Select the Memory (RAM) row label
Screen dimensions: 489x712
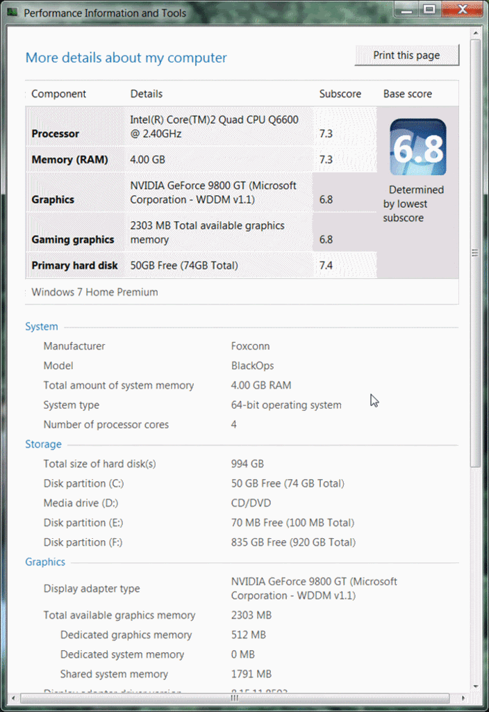click(69, 160)
